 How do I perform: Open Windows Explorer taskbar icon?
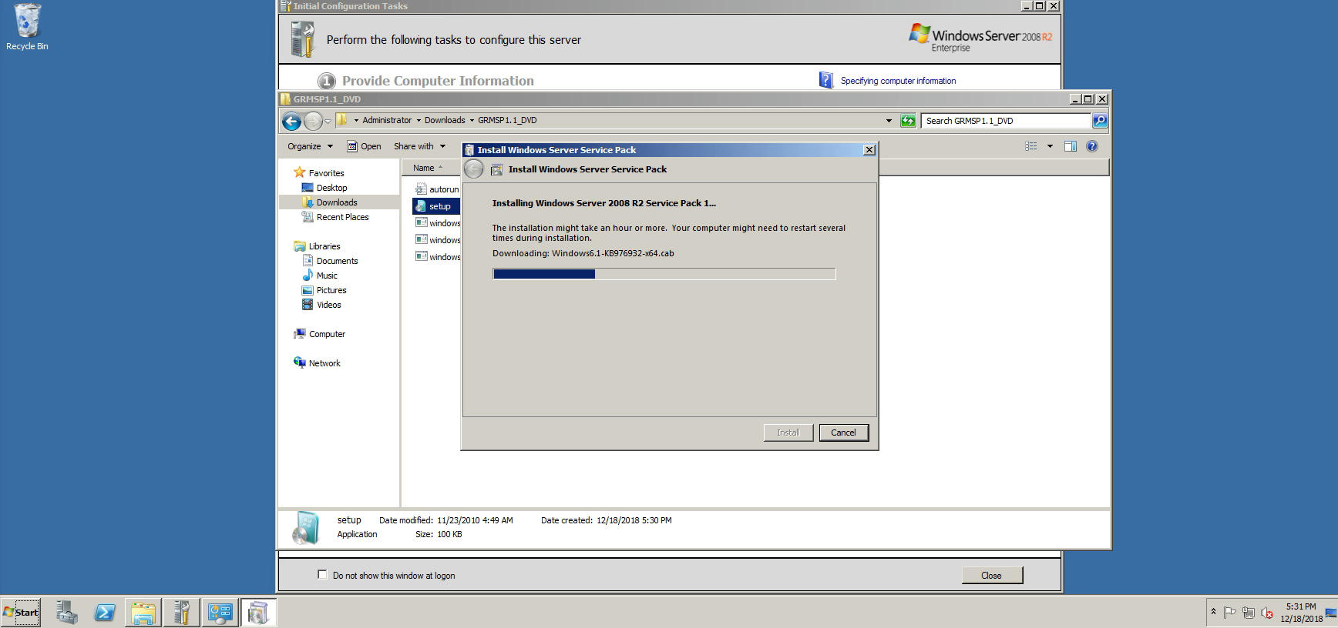[143, 613]
